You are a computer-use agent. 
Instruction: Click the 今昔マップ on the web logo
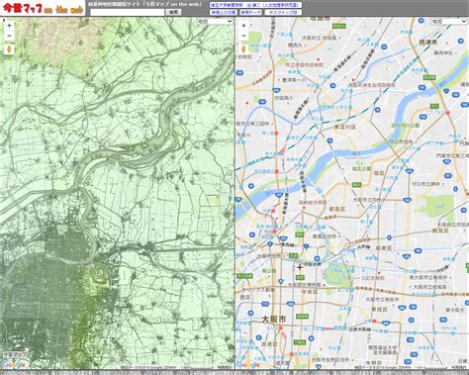(43, 8)
